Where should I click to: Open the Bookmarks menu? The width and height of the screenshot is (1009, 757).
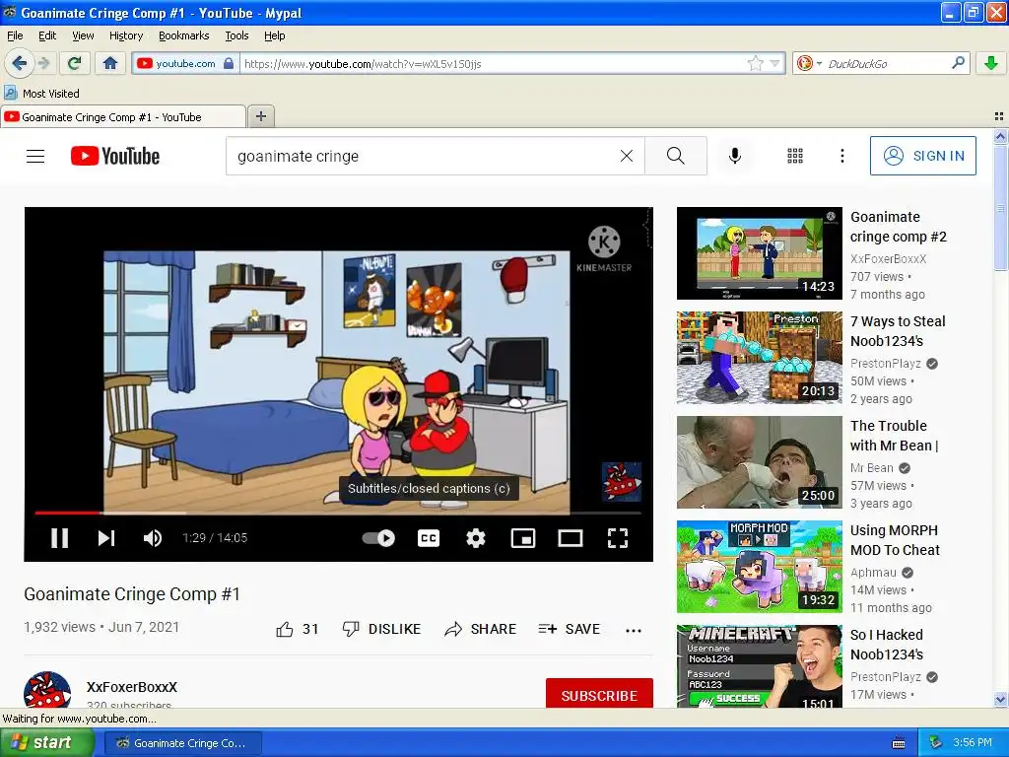(x=183, y=35)
